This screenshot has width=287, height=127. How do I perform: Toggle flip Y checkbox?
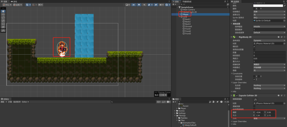pos(259,8)
